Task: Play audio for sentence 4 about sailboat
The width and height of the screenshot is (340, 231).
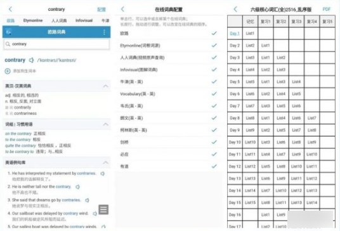Action: [95, 213]
